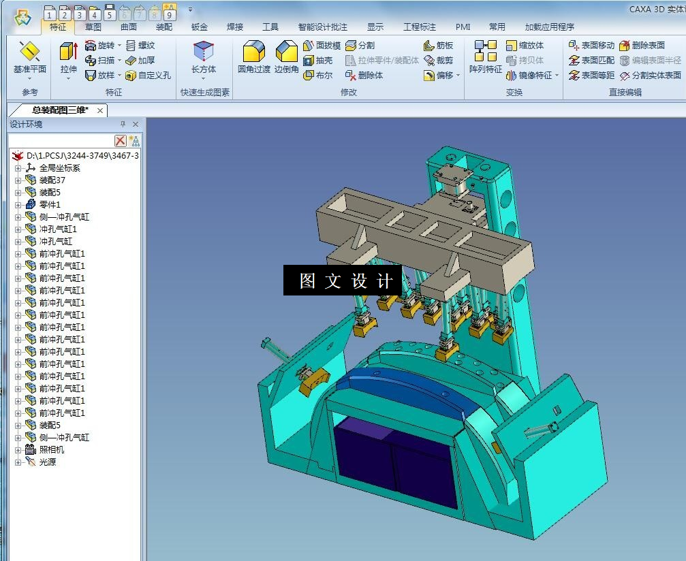Open the 钣金 ribbon tab
686x561 pixels.
coord(200,27)
